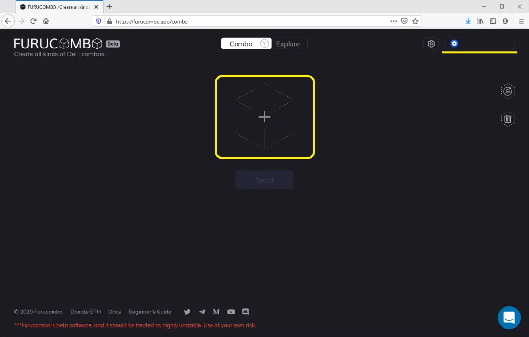The image size is (529, 337).
Task: Open the Firefox hamburger menu
Action: tap(521, 21)
